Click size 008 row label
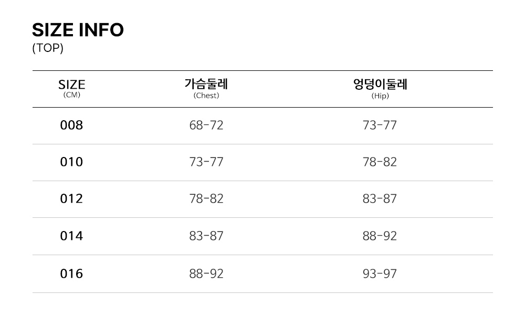The width and height of the screenshot is (525, 315). [71, 125]
